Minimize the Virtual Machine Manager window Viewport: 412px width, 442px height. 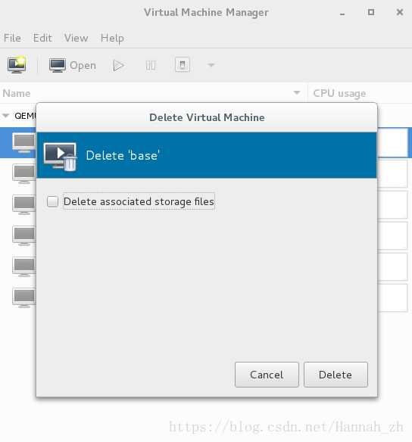[x=342, y=14]
